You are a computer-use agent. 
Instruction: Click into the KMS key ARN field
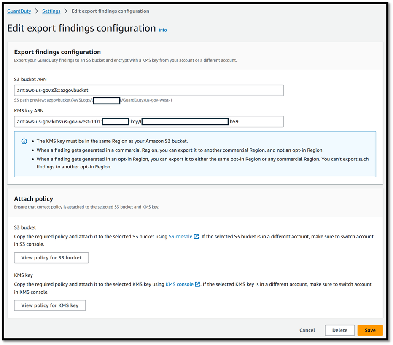pos(148,122)
